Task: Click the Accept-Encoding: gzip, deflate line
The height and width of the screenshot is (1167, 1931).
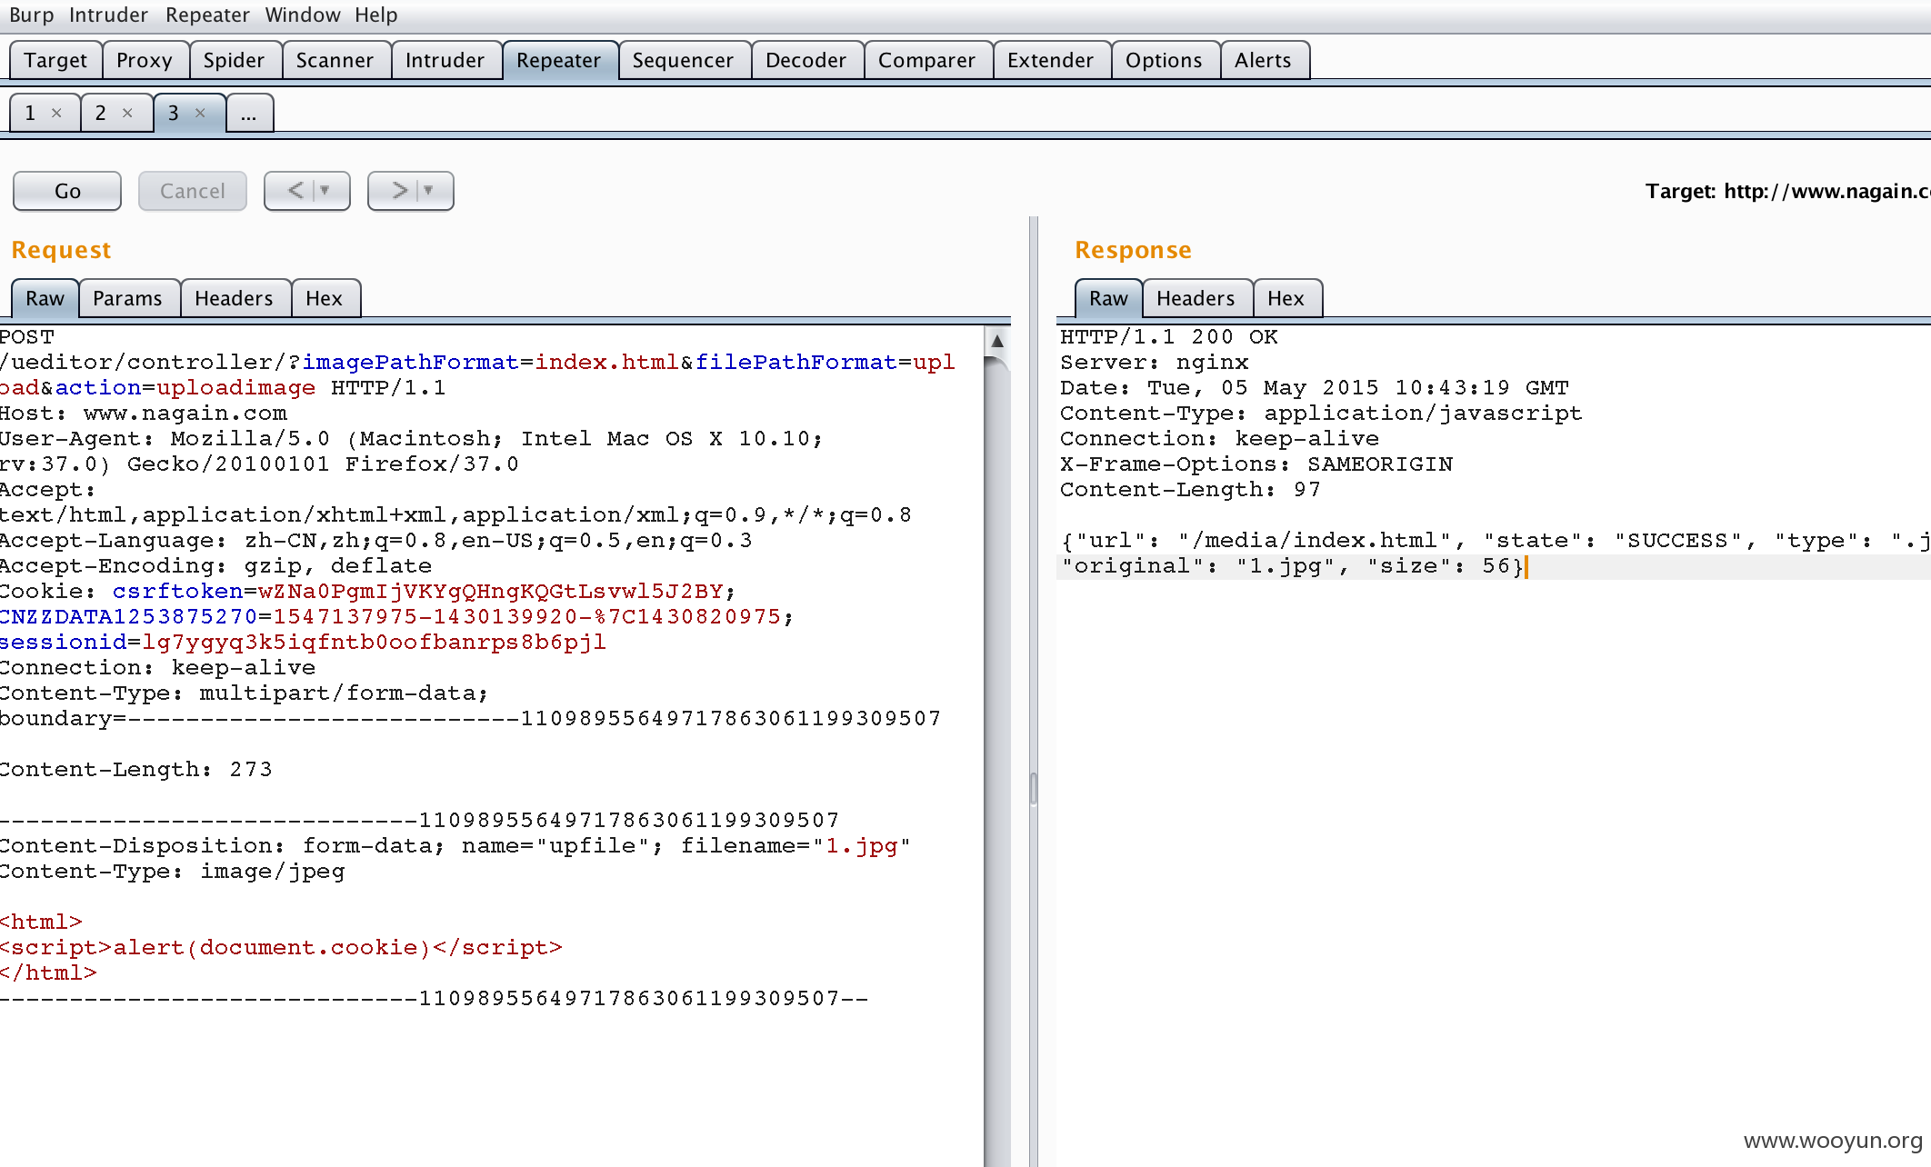Action: pos(215,565)
